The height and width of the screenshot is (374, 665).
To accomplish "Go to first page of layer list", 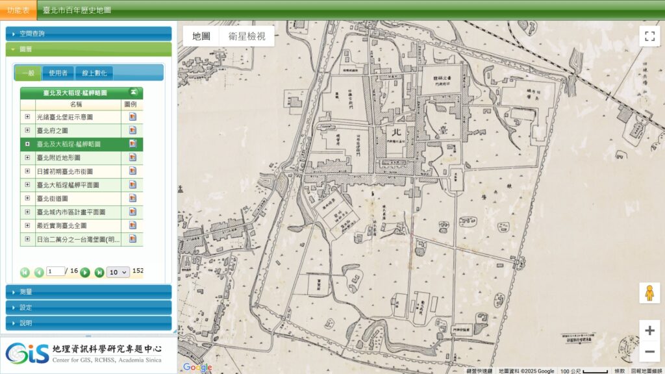I will (25, 272).
